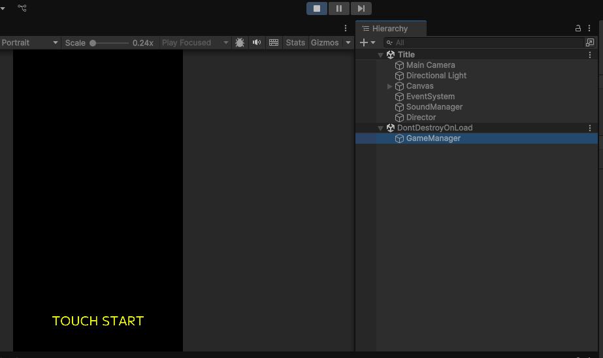Toggle the bug-shaped frame debugger icon

click(240, 42)
